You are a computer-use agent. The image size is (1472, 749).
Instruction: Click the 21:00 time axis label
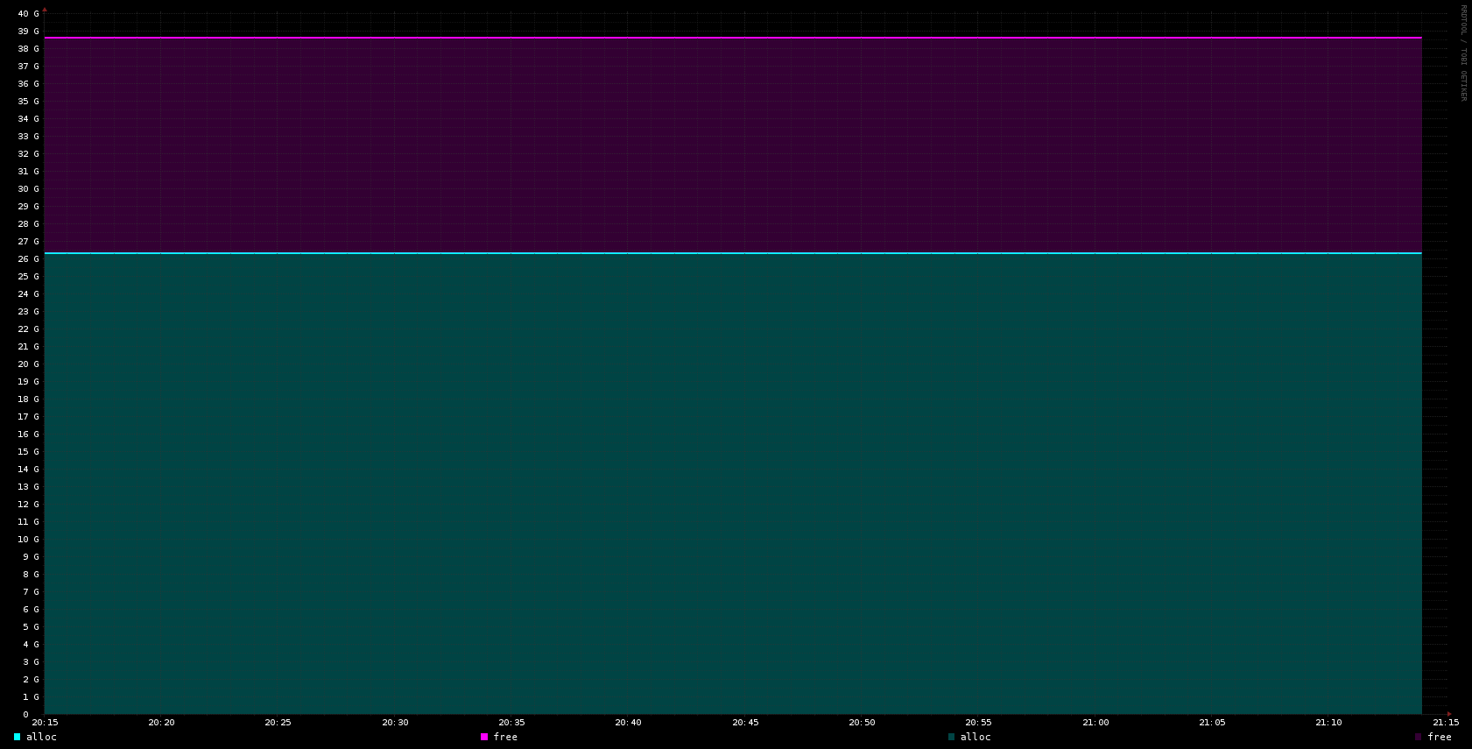pos(1095,723)
